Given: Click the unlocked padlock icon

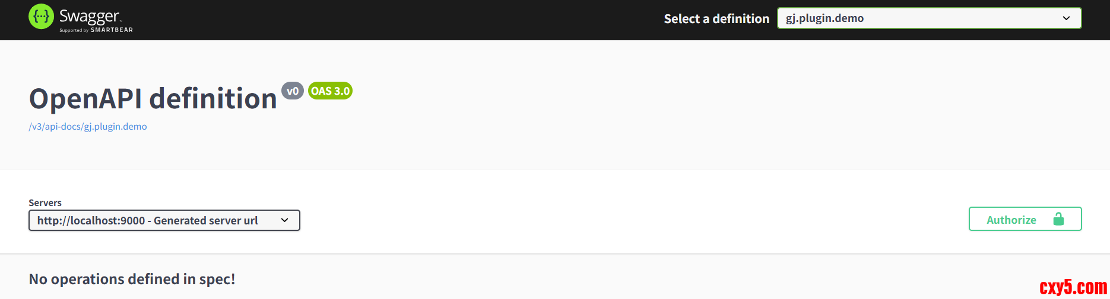Looking at the screenshot, I should (1058, 220).
